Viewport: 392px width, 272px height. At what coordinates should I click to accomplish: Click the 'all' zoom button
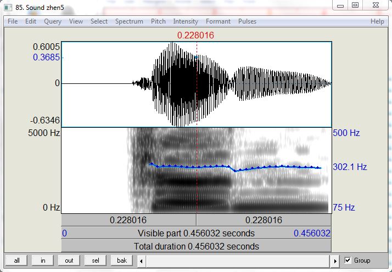(x=17, y=260)
